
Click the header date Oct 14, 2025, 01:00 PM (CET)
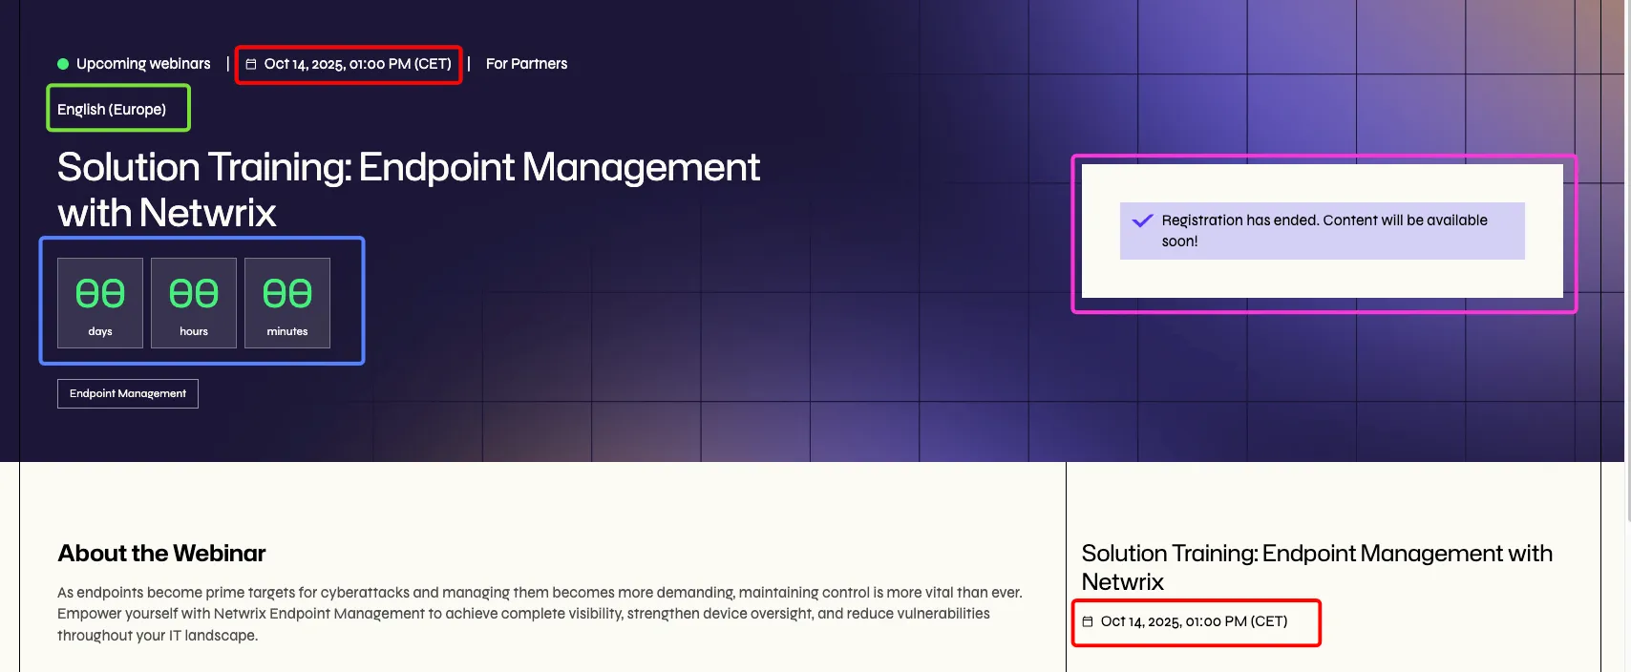tap(357, 64)
